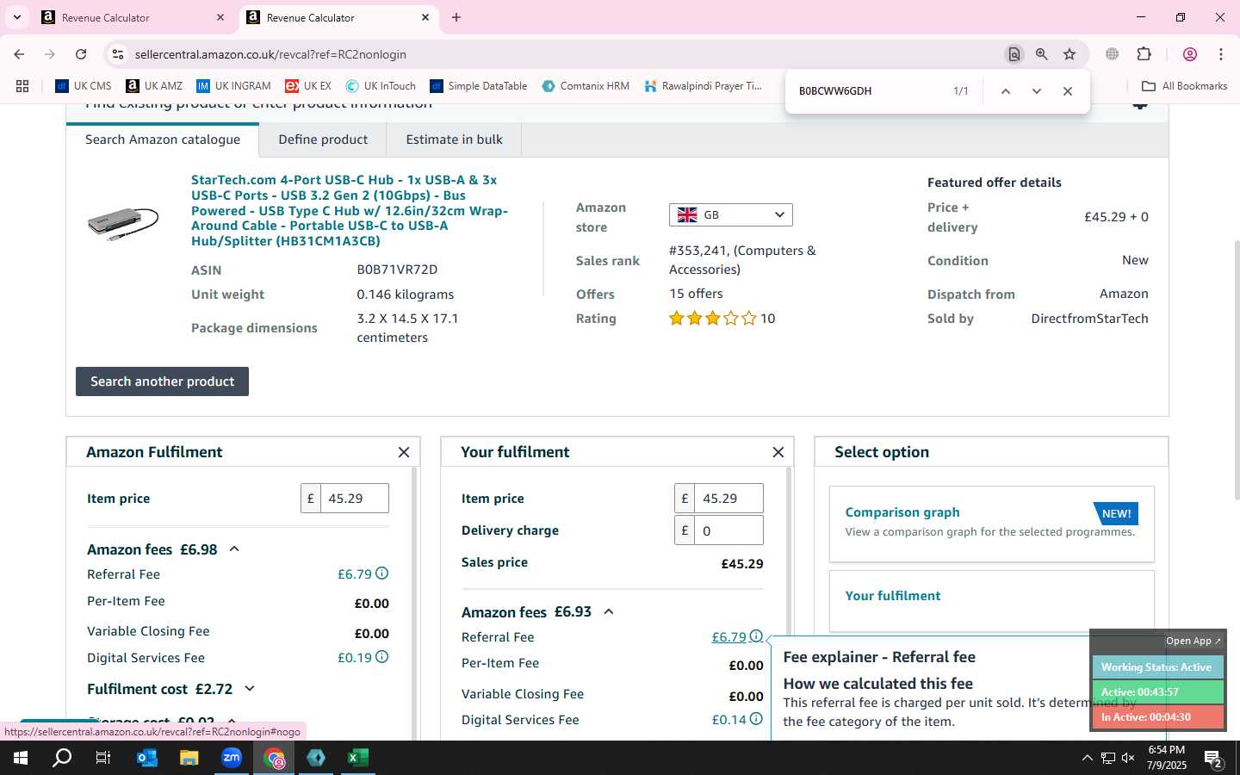Open the UK CMS bookmark
Viewport: 1240px width, 775px height.
pos(84,86)
